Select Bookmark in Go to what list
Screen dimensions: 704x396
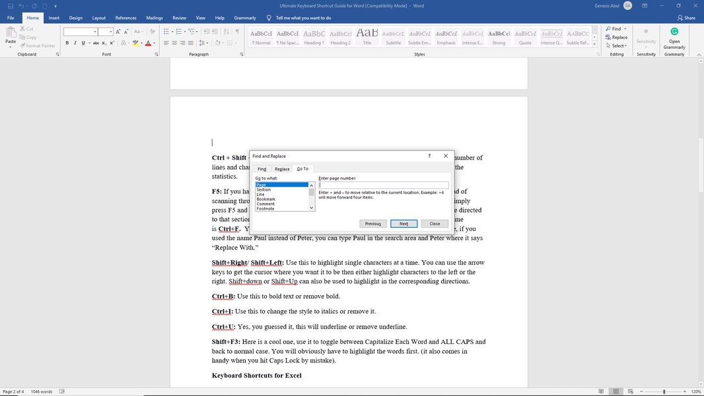[265, 199]
